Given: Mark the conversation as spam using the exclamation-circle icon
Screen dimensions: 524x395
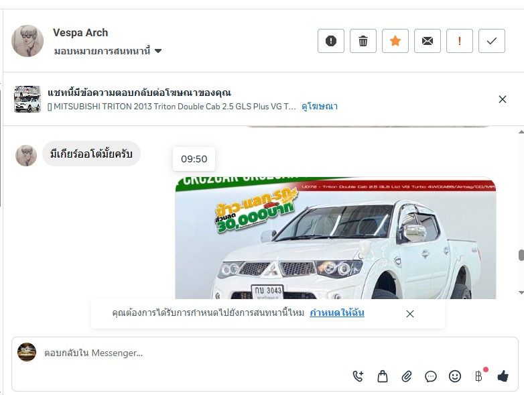Looking at the screenshot, I should point(331,41).
